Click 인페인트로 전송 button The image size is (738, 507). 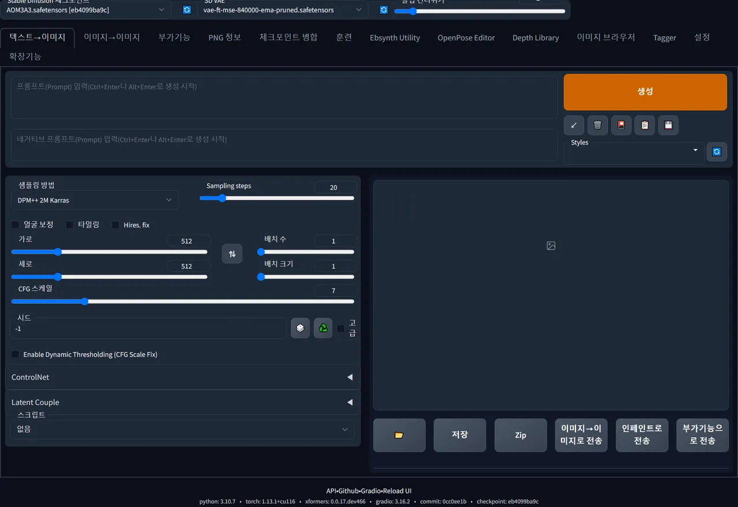point(642,435)
